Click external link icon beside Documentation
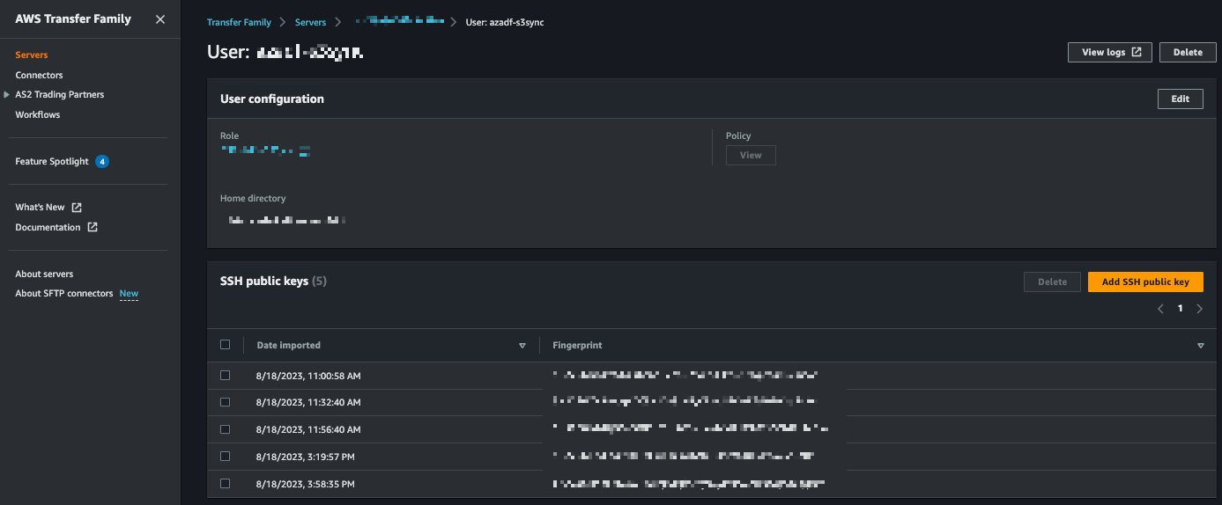 93,227
